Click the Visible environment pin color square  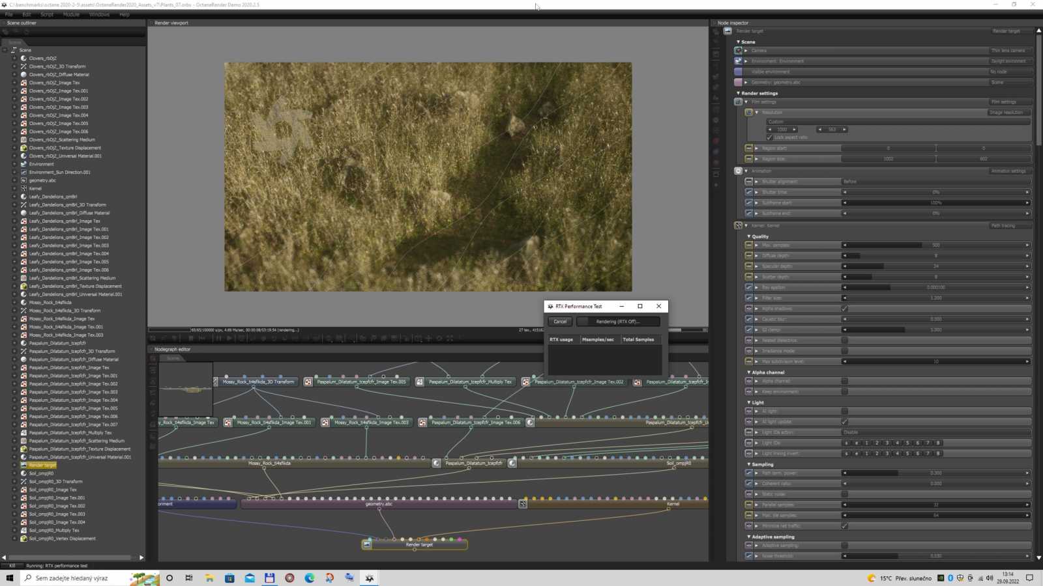tap(738, 72)
